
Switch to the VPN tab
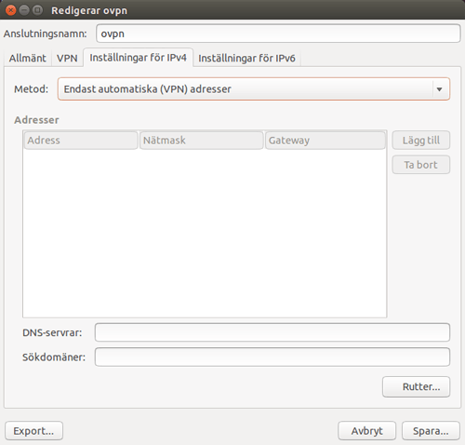click(x=67, y=58)
